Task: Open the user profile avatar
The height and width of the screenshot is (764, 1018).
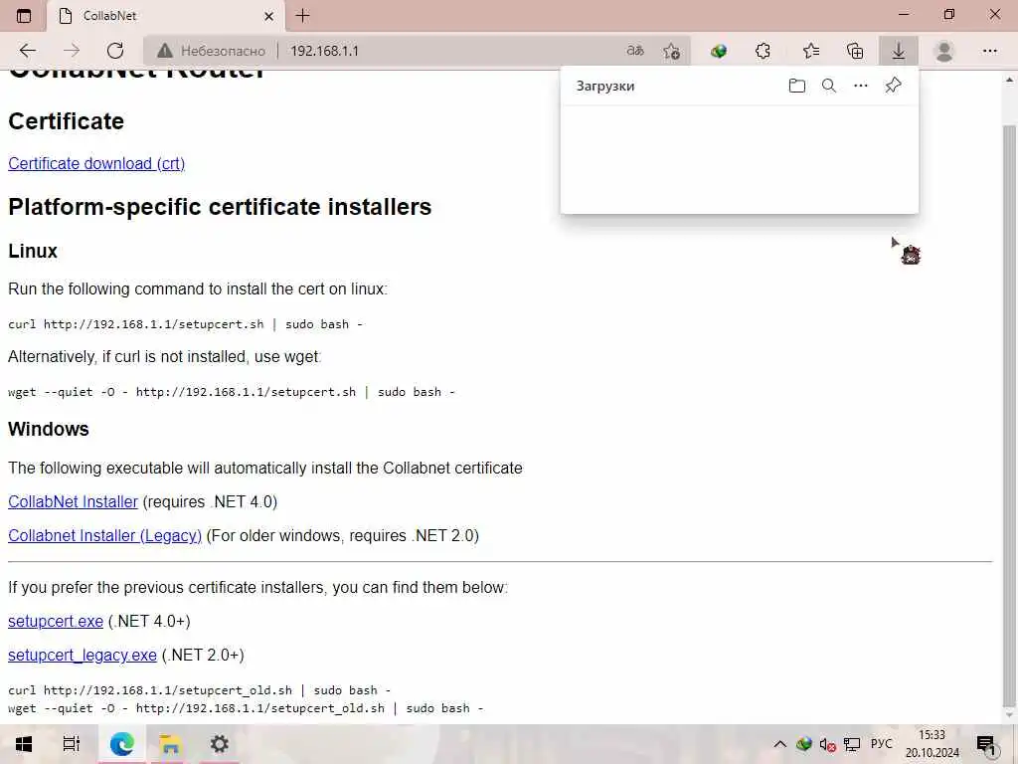Action: click(x=944, y=51)
